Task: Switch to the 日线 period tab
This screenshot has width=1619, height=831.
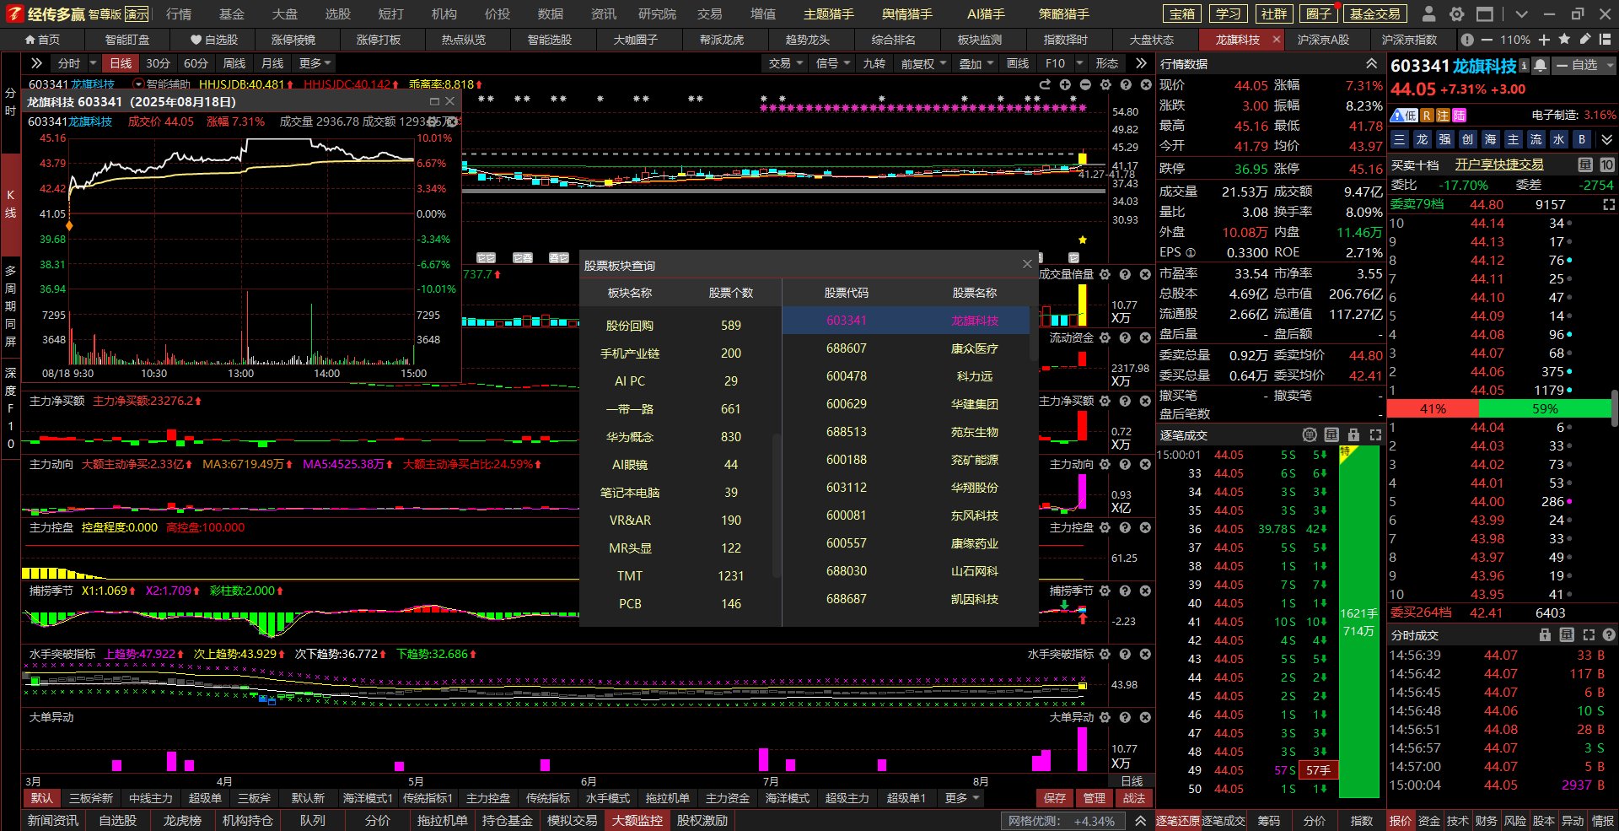Action: pyautogui.click(x=121, y=63)
